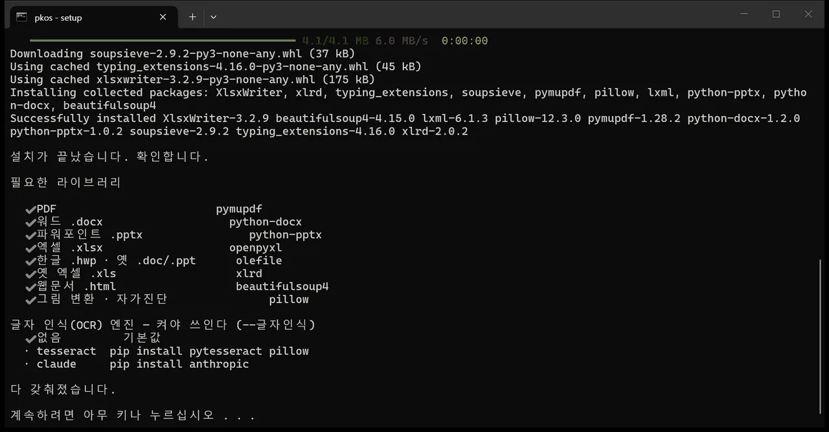Click the "한글 .hwp · 옛 .doc/.ppt" label
Image resolution: width=829 pixels, height=432 pixels.
coord(116,260)
